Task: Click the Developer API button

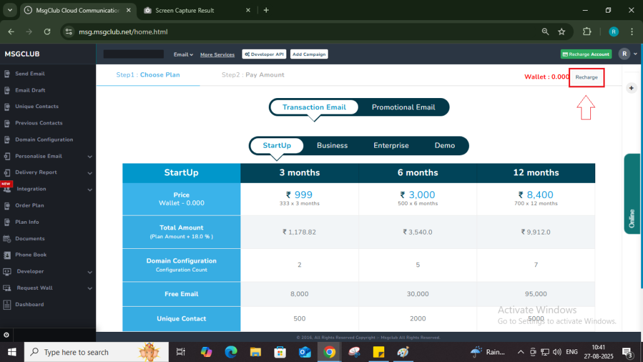Action: click(x=264, y=54)
